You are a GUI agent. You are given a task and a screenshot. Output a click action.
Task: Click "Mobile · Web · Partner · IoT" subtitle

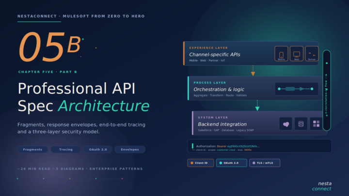[x=207, y=60]
